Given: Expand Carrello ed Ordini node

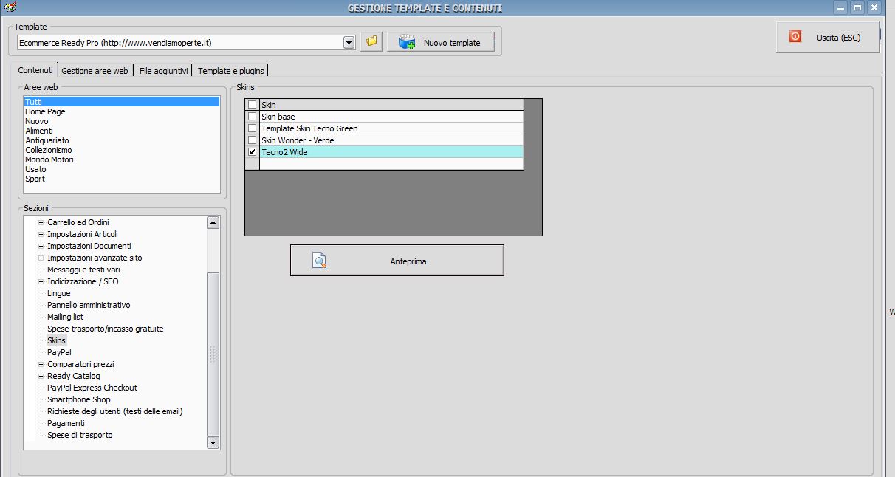Looking at the screenshot, I should [x=41, y=222].
